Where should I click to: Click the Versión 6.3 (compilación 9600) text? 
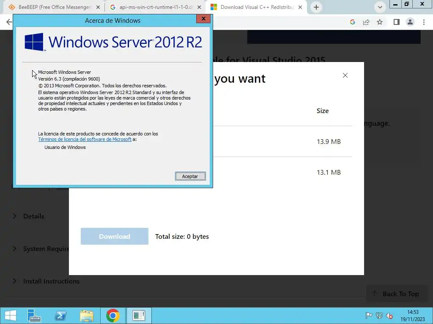pos(69,79)
